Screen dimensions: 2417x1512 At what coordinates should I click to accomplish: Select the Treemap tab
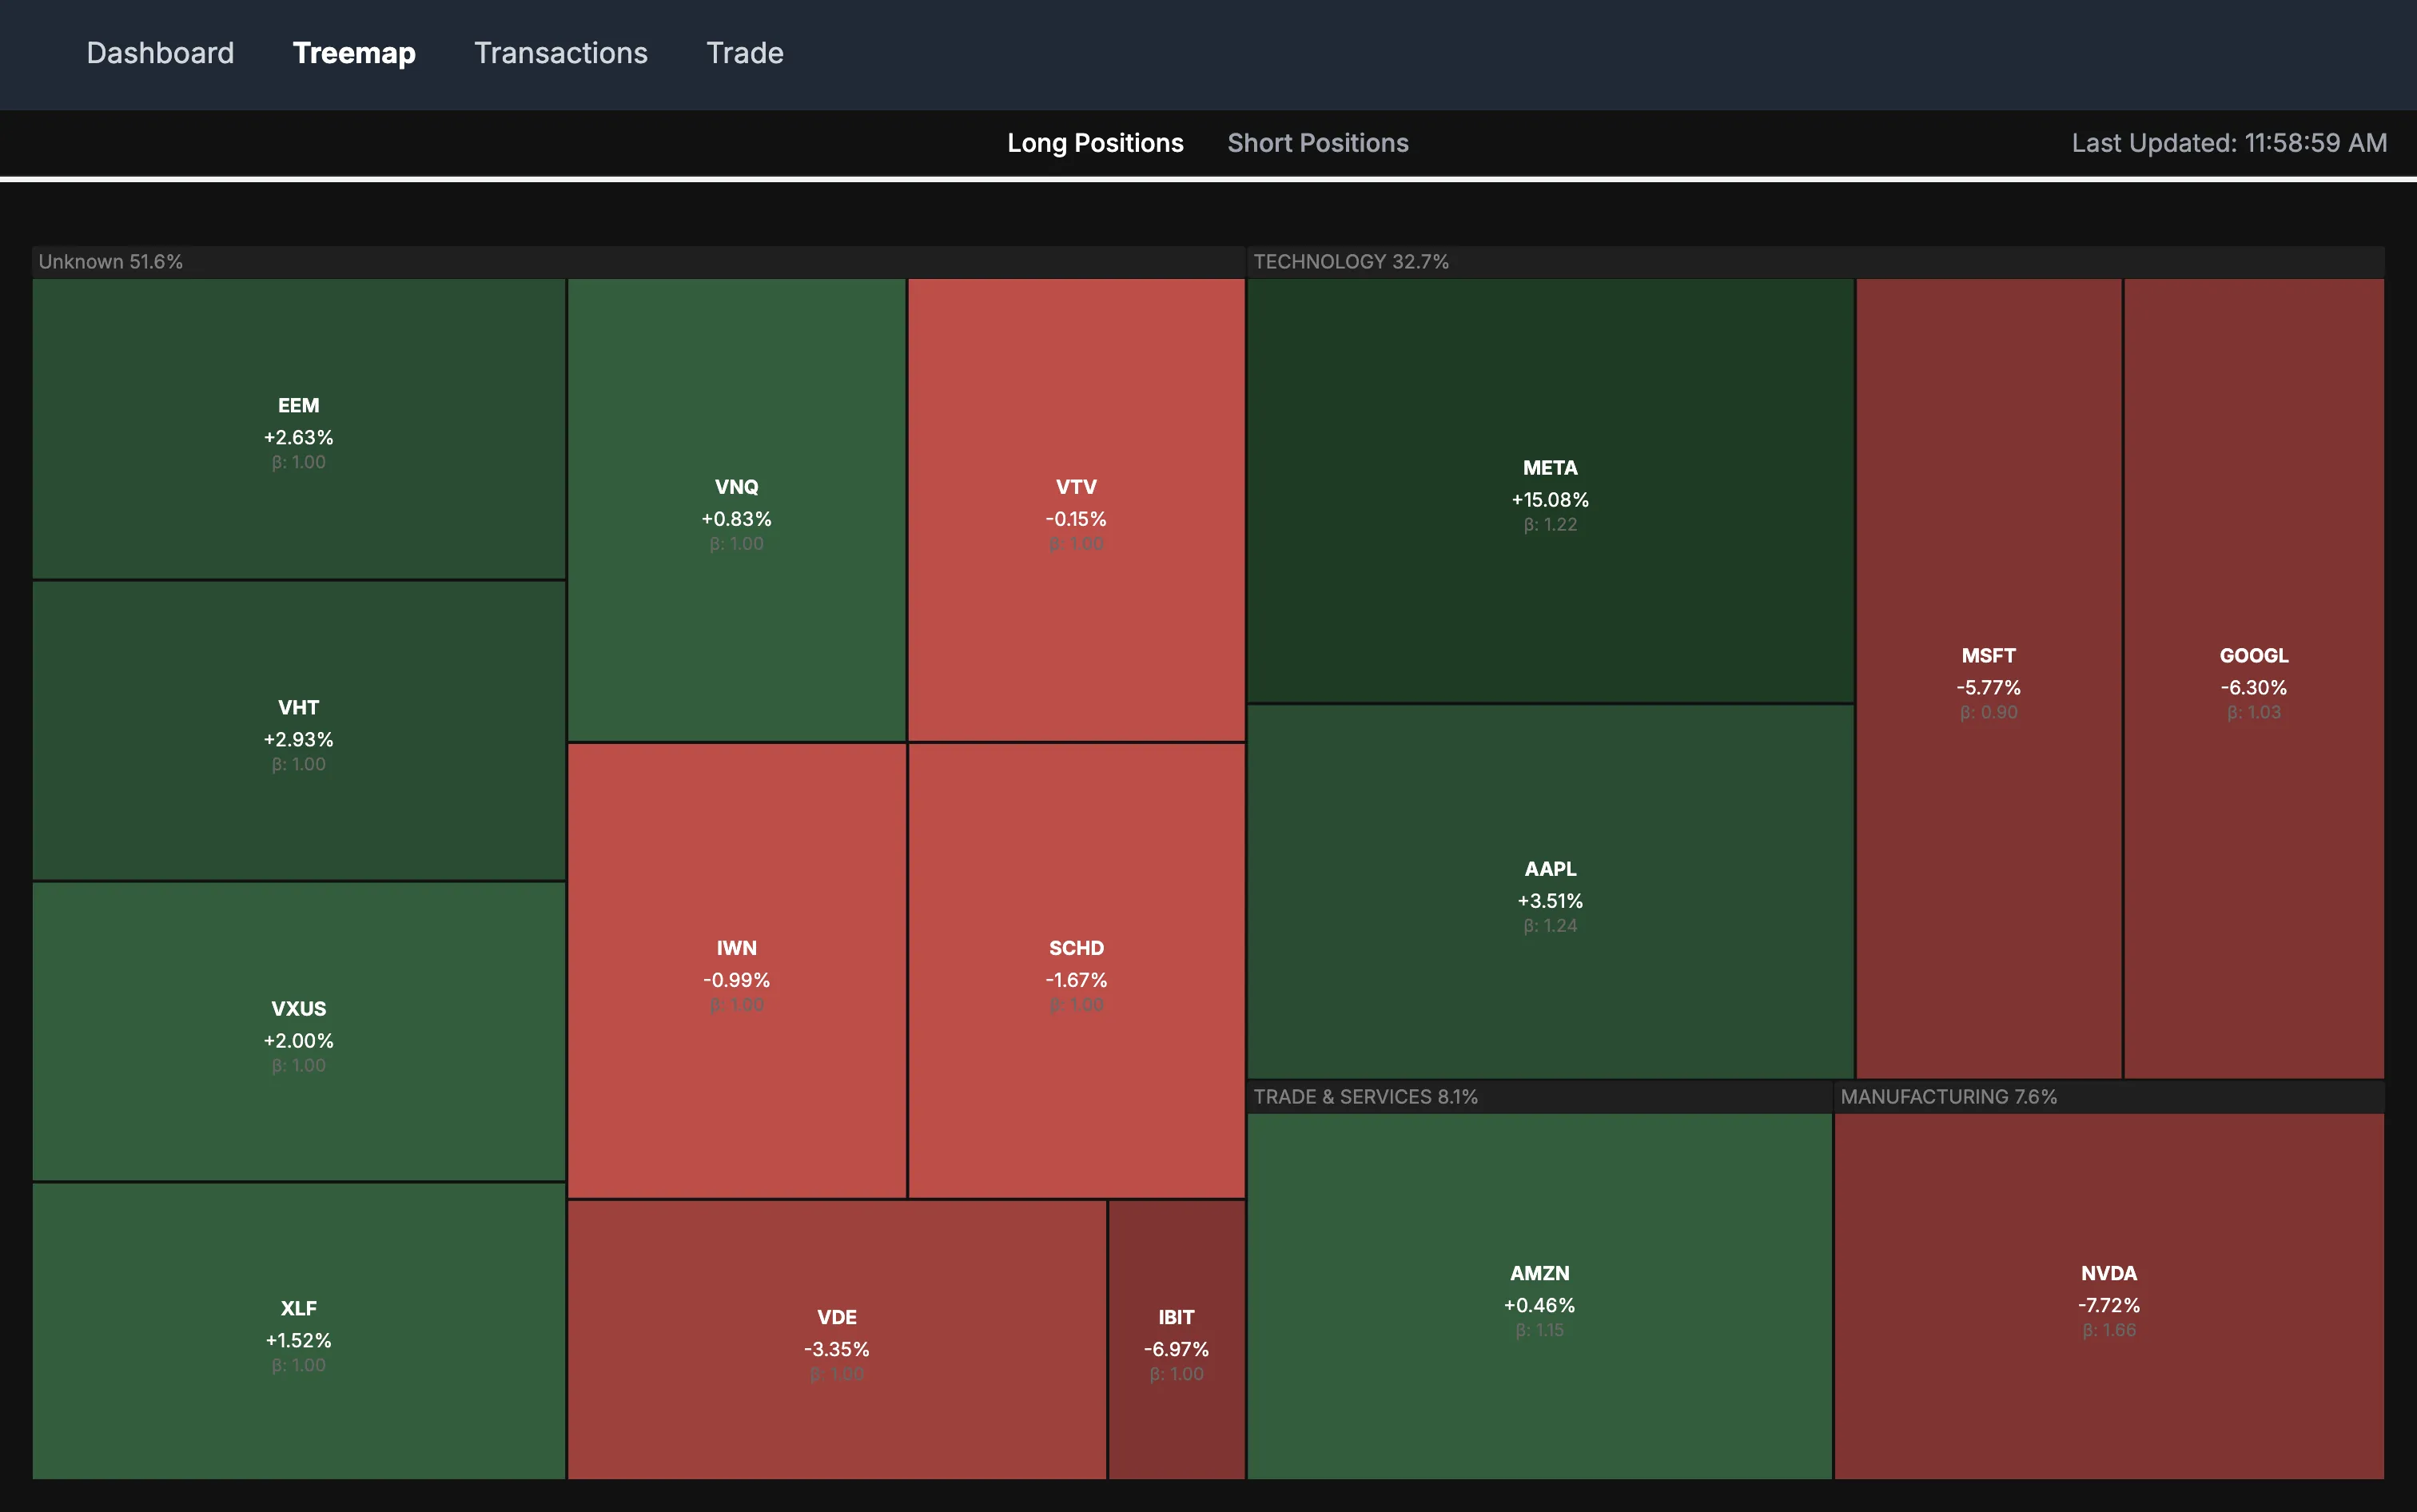354,53
